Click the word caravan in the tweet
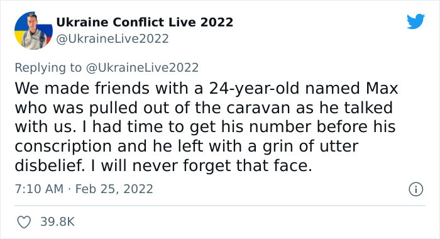The height and width of the screenshot is (239, 440). pos(258,108)
